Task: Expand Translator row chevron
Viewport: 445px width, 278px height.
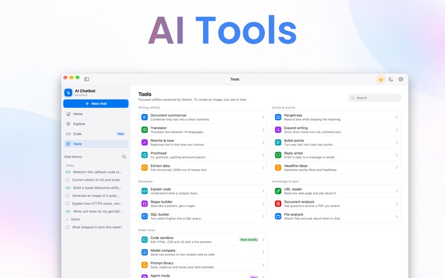Action: tap(263, 130)
